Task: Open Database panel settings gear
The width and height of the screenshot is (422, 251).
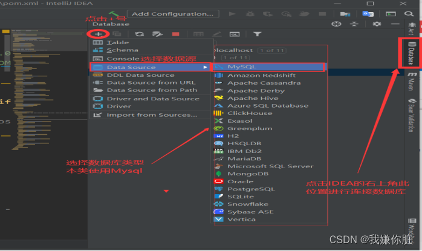Action: coord(377,24)
